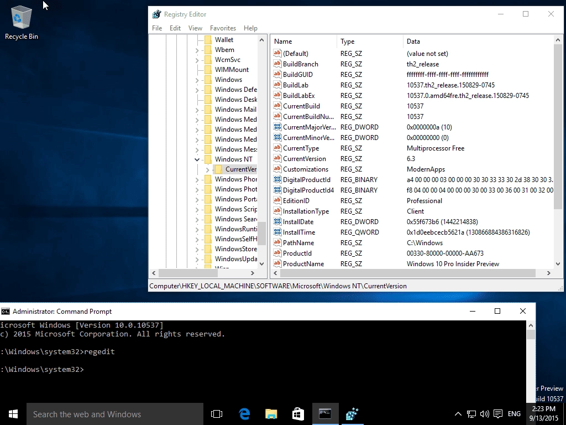Sort values by the Type column header

pyautogui.click(x=370, y=41)
